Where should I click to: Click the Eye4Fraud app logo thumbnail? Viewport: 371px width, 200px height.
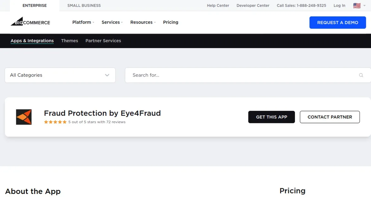[24, 117]
